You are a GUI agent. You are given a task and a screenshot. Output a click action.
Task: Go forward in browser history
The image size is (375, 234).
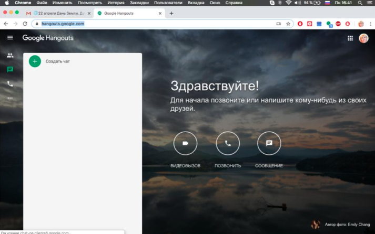(x=15, y=24)
